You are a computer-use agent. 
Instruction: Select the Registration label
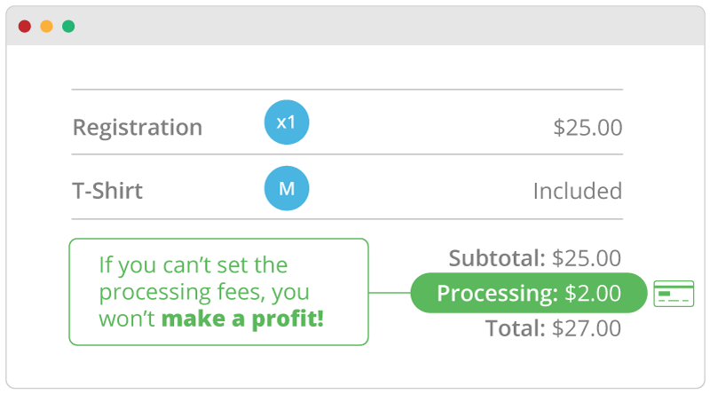[138, 127]
